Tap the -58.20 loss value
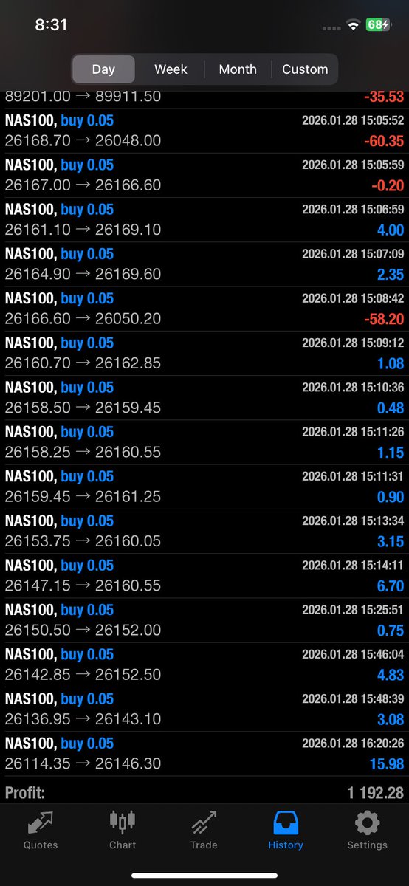This screenshot has width=409, height=886. click(383, 319)
